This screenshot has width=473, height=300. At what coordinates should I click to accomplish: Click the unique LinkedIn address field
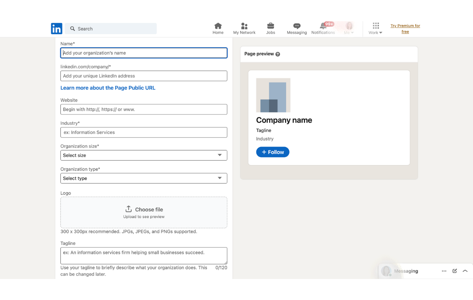pyautogui.click(x=144, y=76)
